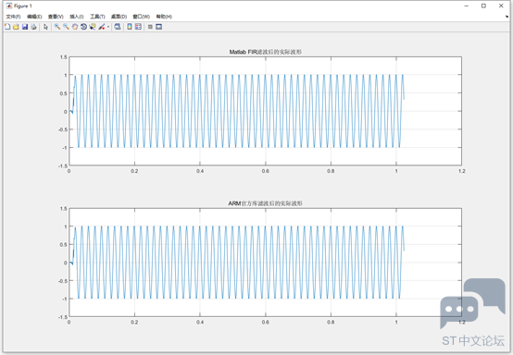Image resolution: width=513 pixels, height=355 pixels.
Task: Click the waveform in the Matlab FIR plot
Action: (236, 111)
